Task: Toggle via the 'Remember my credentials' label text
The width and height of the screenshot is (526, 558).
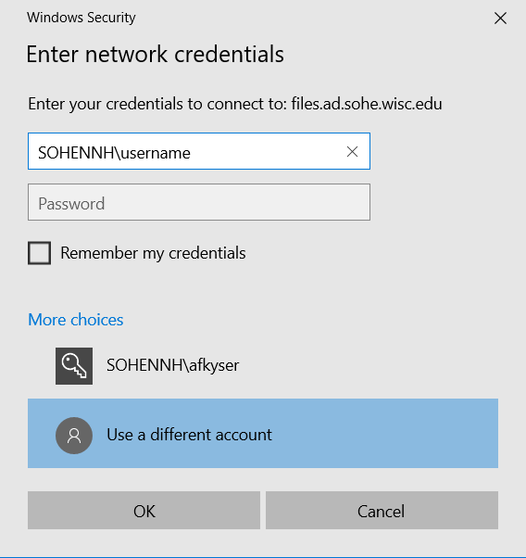Action: (153, 253)
